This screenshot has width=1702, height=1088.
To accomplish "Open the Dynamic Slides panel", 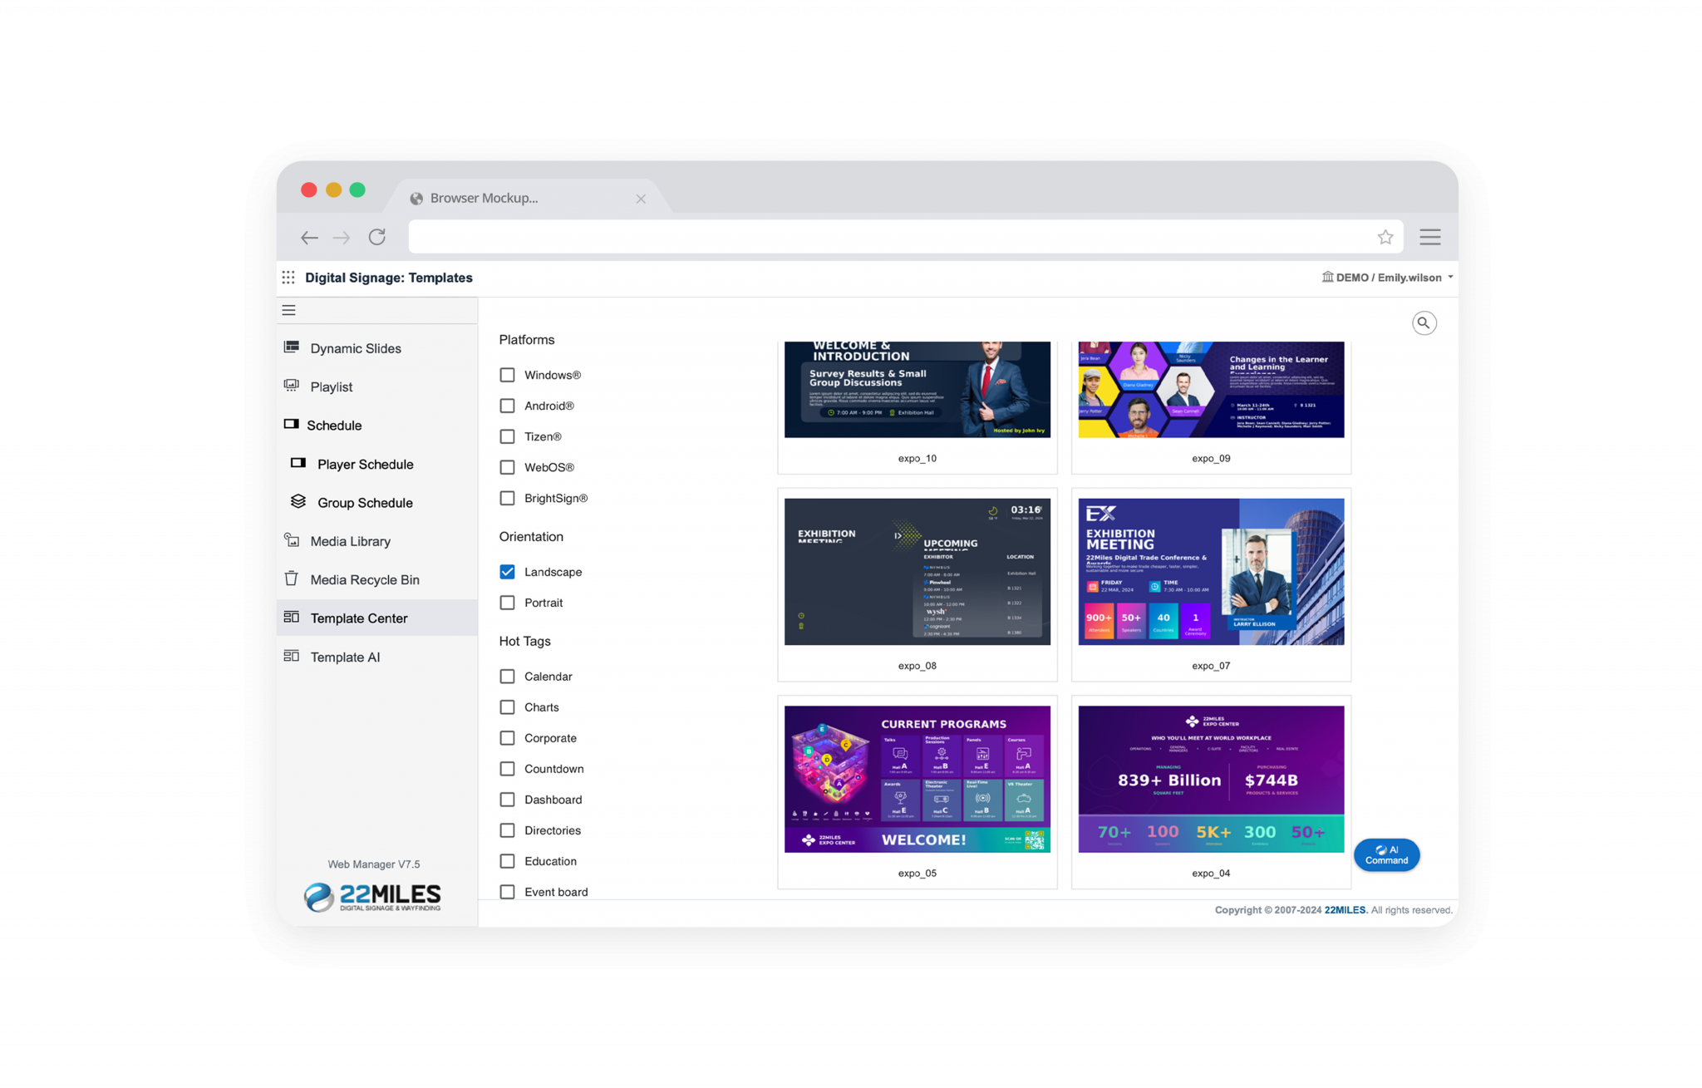I will [355, 348].
